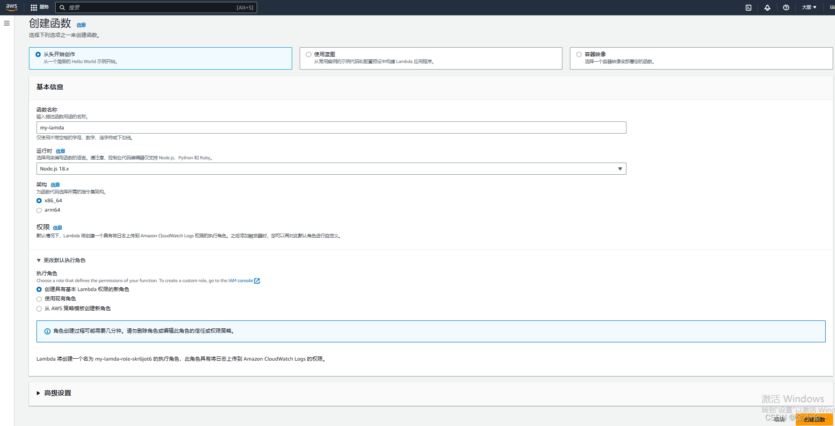This screenshot has width=835, height=426.
Task: Open the notifications bell icon
Action: click(x=767, y=7)
